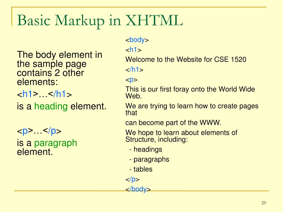Click the line 'Structure, including:'
Screen dimensions: 283x212
[x=157, y=139]
